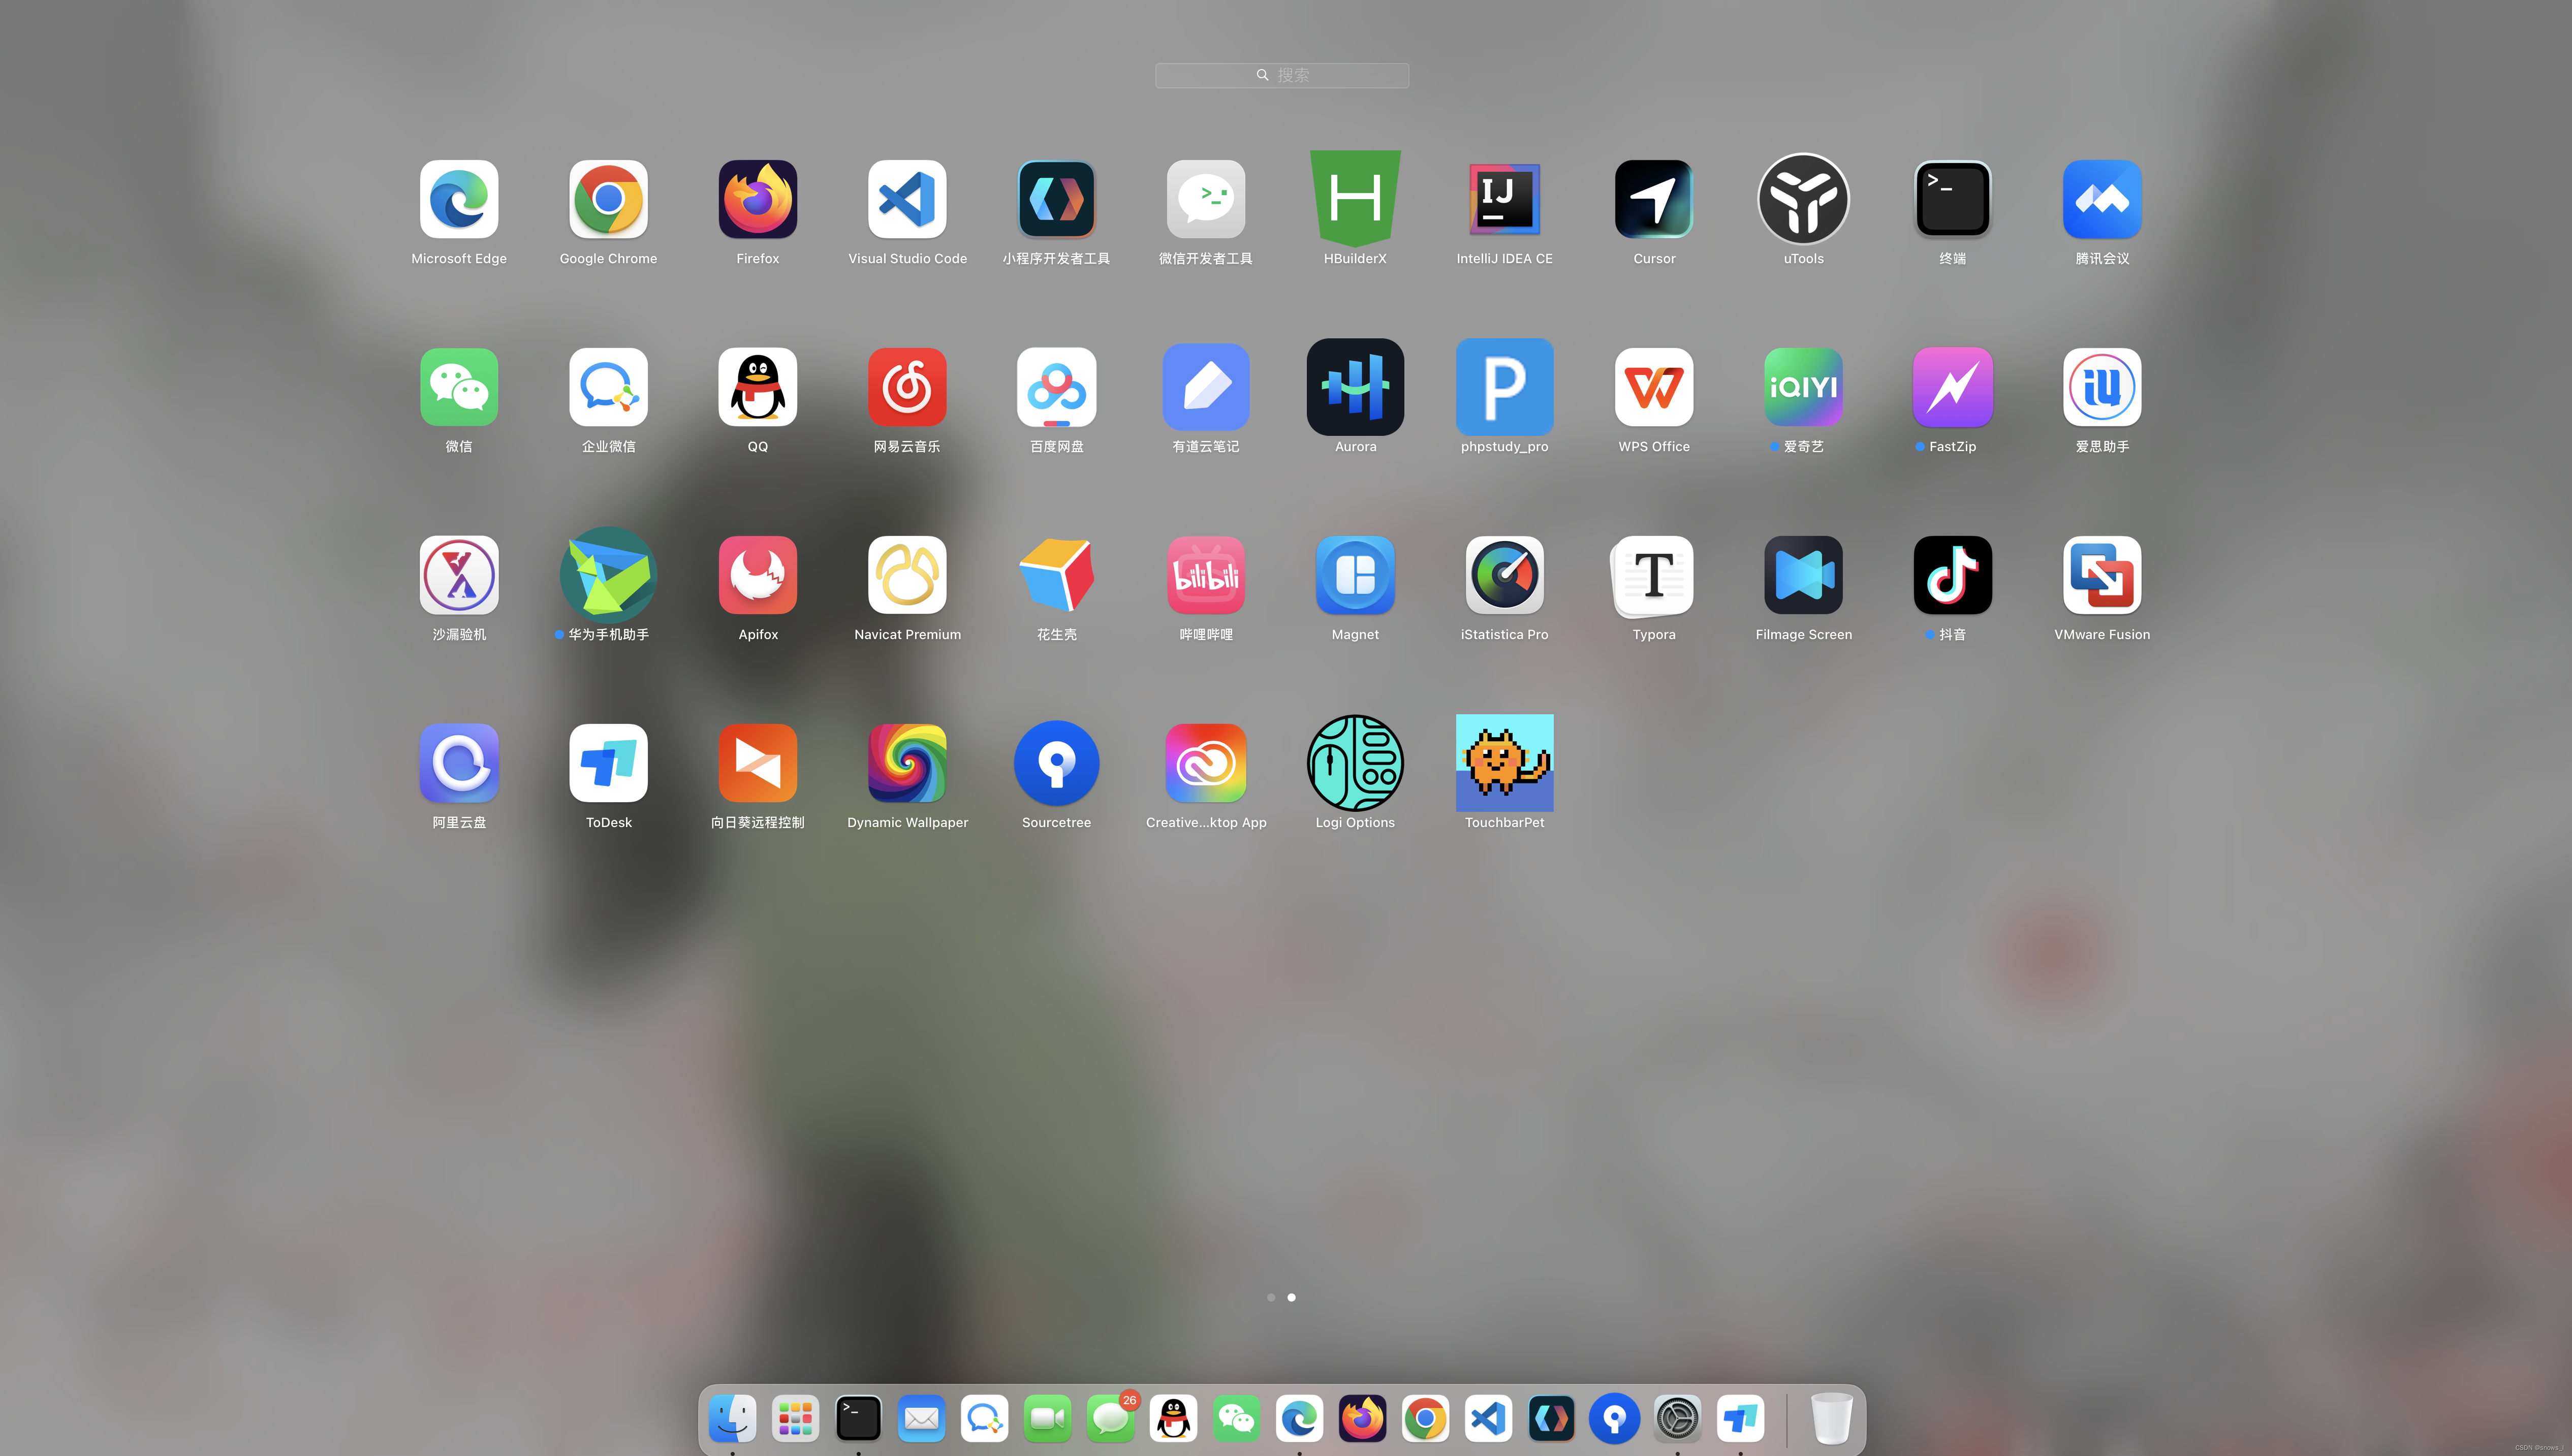Launch Sourcetree from the Launchpad grid
The image size is (2572, 1456).
pos(1056,763)
